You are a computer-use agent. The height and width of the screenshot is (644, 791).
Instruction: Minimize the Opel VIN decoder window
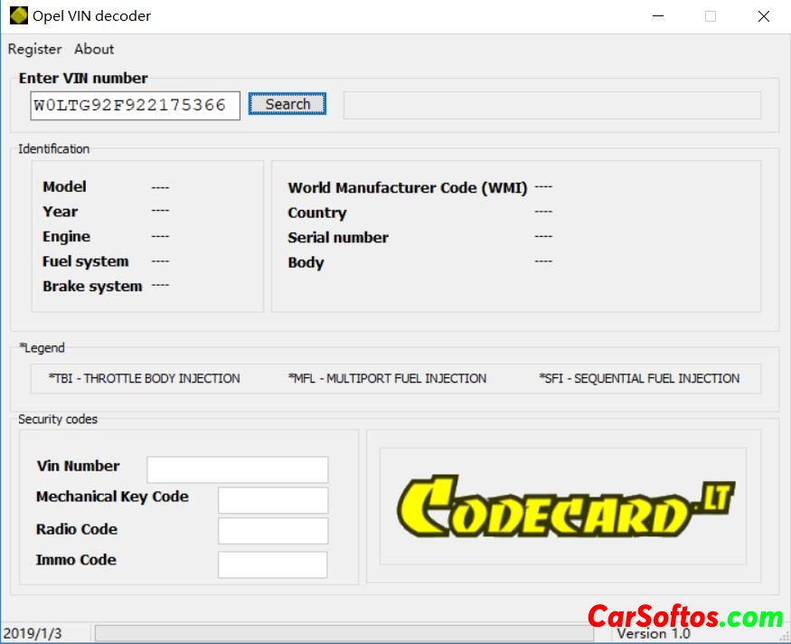point(658,16)
